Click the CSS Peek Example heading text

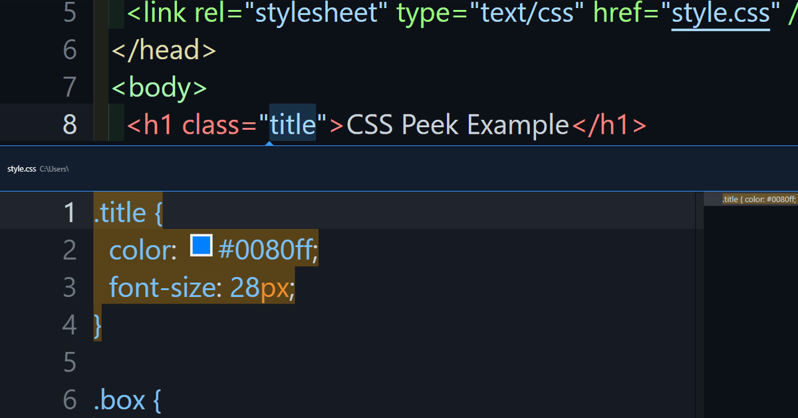458,124
